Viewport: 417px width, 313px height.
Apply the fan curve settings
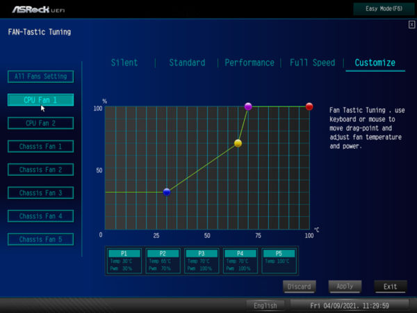tap(345, 287)
